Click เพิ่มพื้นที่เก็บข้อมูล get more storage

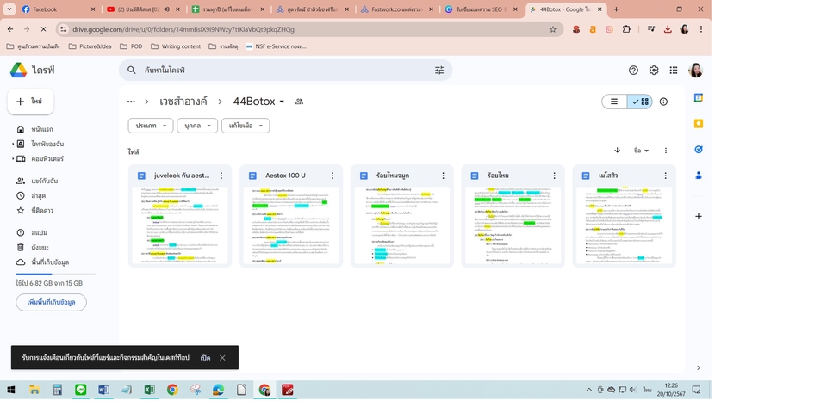point(51,302)
